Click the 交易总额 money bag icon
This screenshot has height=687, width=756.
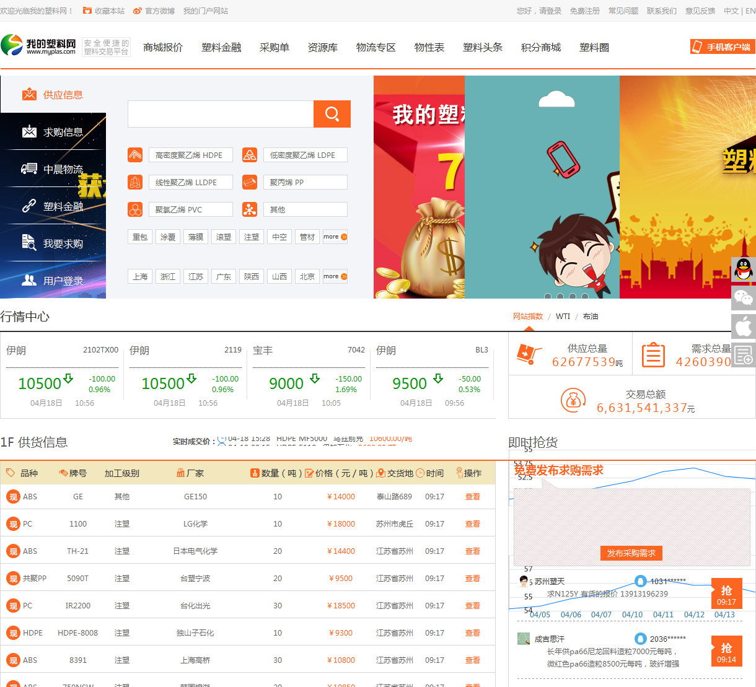(x=573, y=400)
